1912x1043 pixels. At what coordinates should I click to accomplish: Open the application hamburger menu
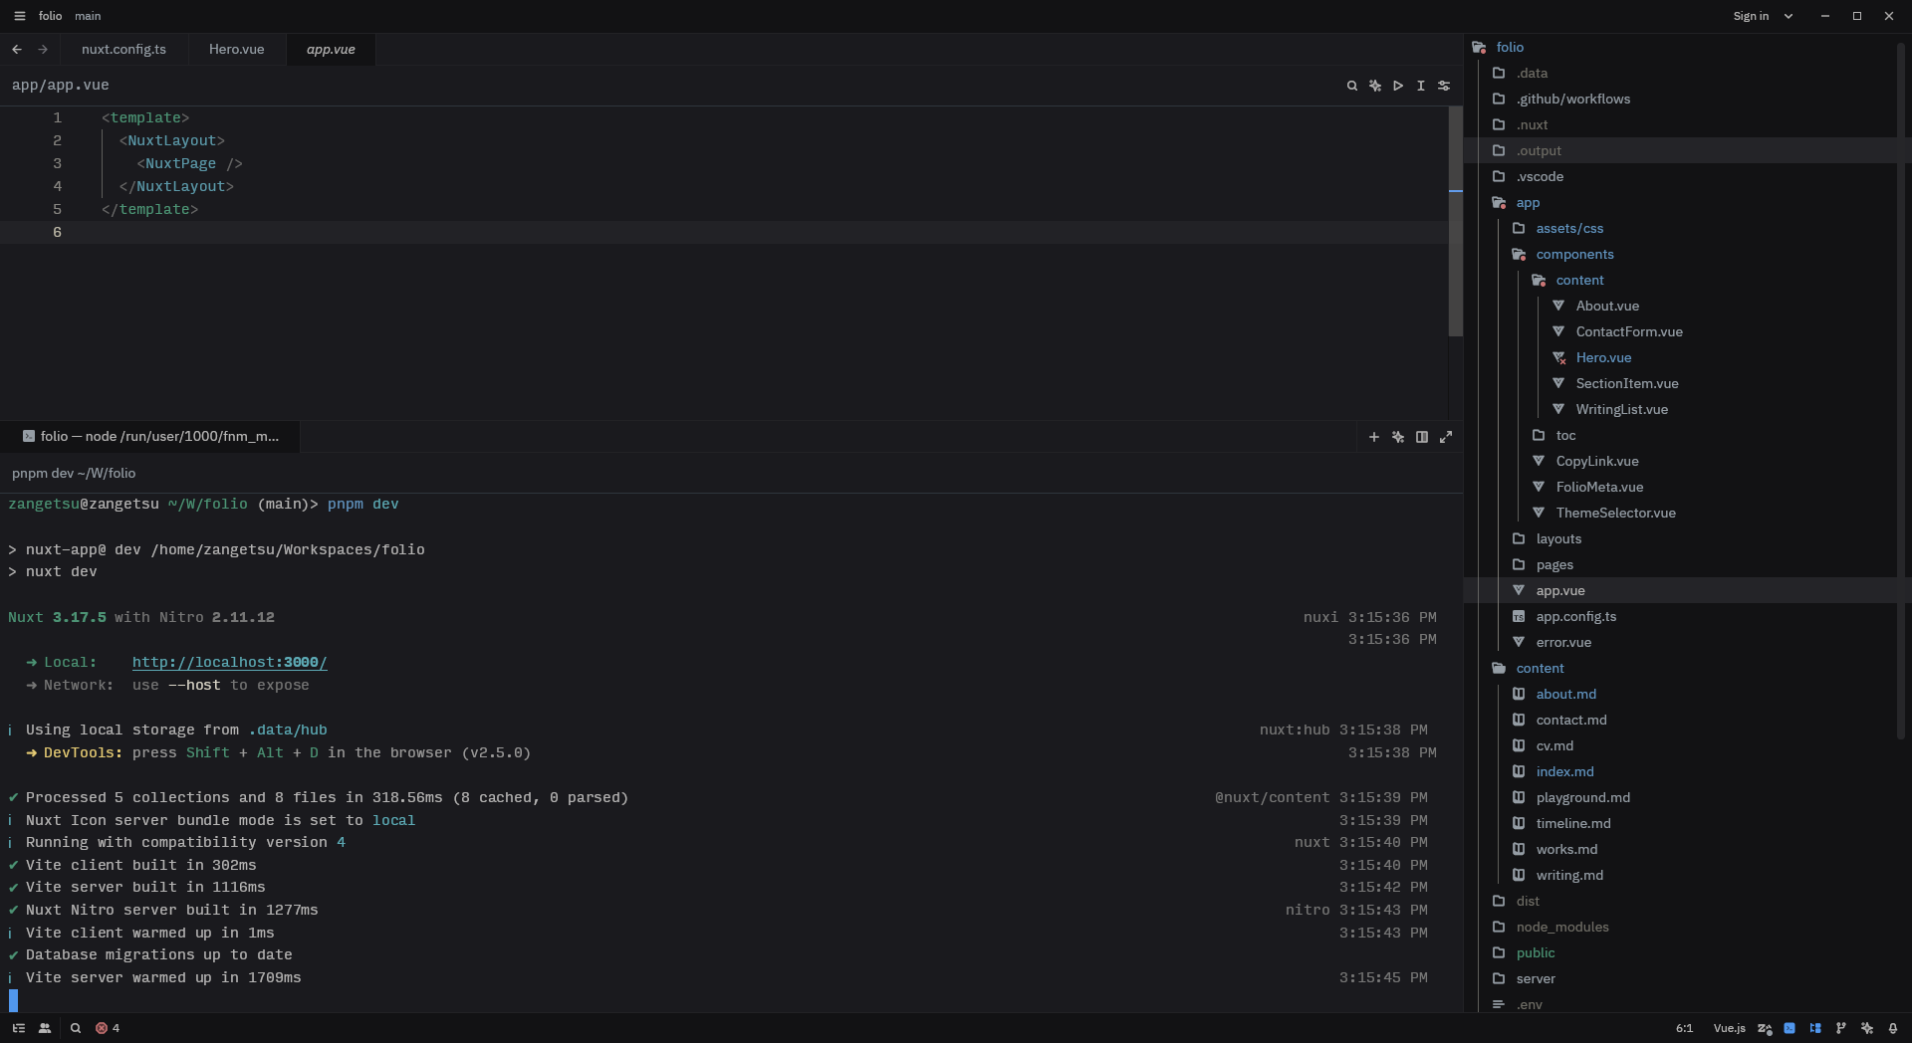click(x=20, y=16)
